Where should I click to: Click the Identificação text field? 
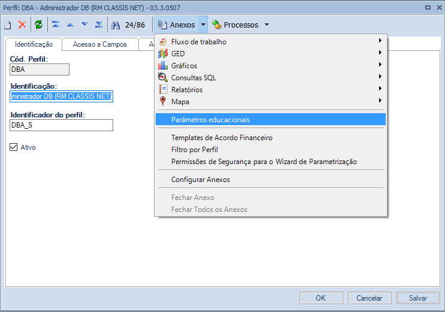click(x=61, y=96)
